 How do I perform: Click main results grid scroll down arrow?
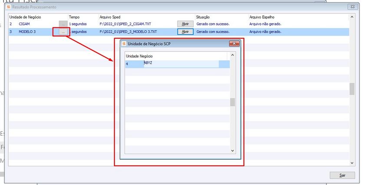click(352, 163)
